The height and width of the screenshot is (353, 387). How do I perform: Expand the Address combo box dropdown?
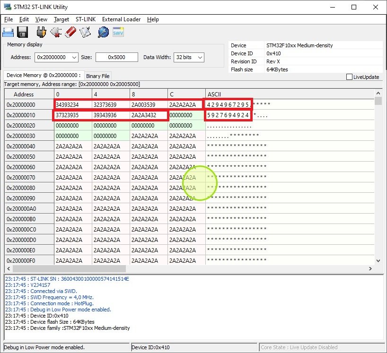[74, 58]
